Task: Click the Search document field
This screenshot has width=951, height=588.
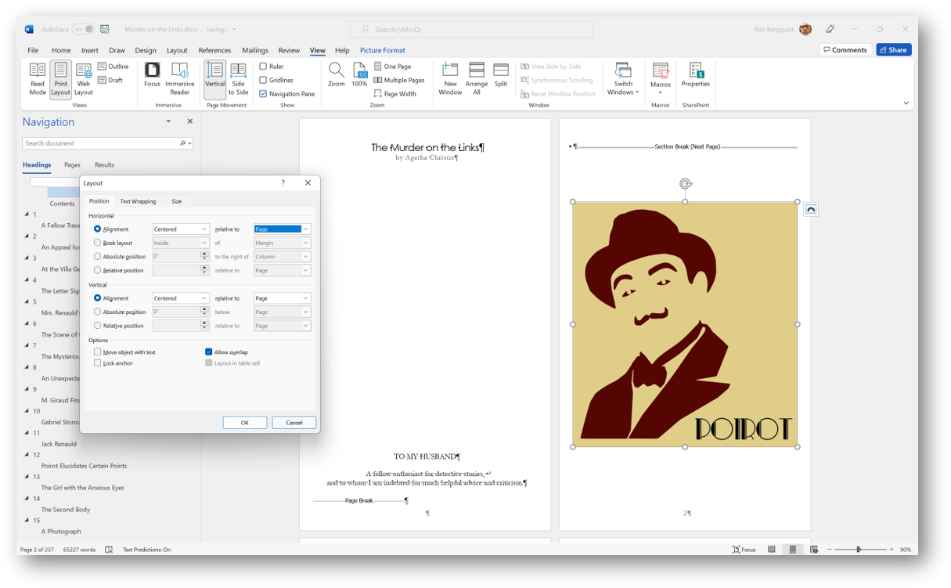Action: [100, 143]
